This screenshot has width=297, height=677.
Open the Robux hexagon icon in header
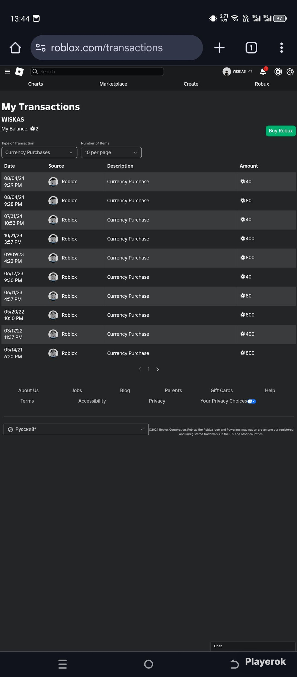(x=278, y=72)
